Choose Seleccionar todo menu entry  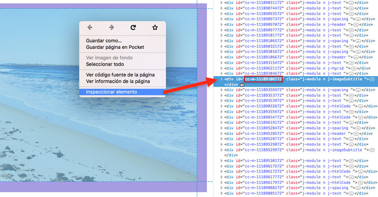[105, 64]
